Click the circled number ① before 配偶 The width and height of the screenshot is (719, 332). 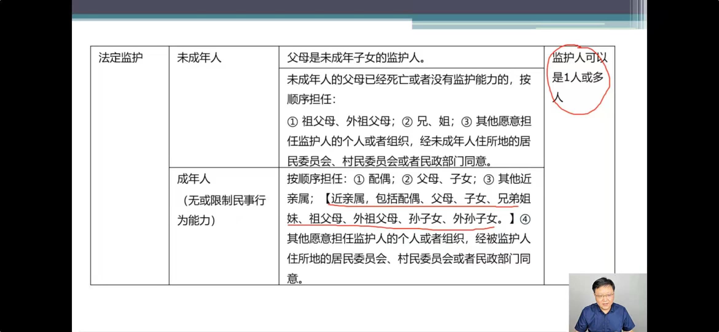tap(359, 179)
